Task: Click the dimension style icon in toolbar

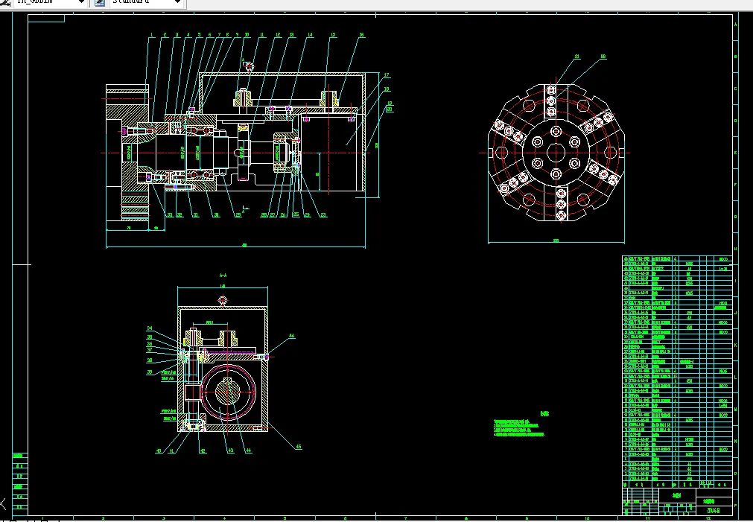Action: pos(5,2)
